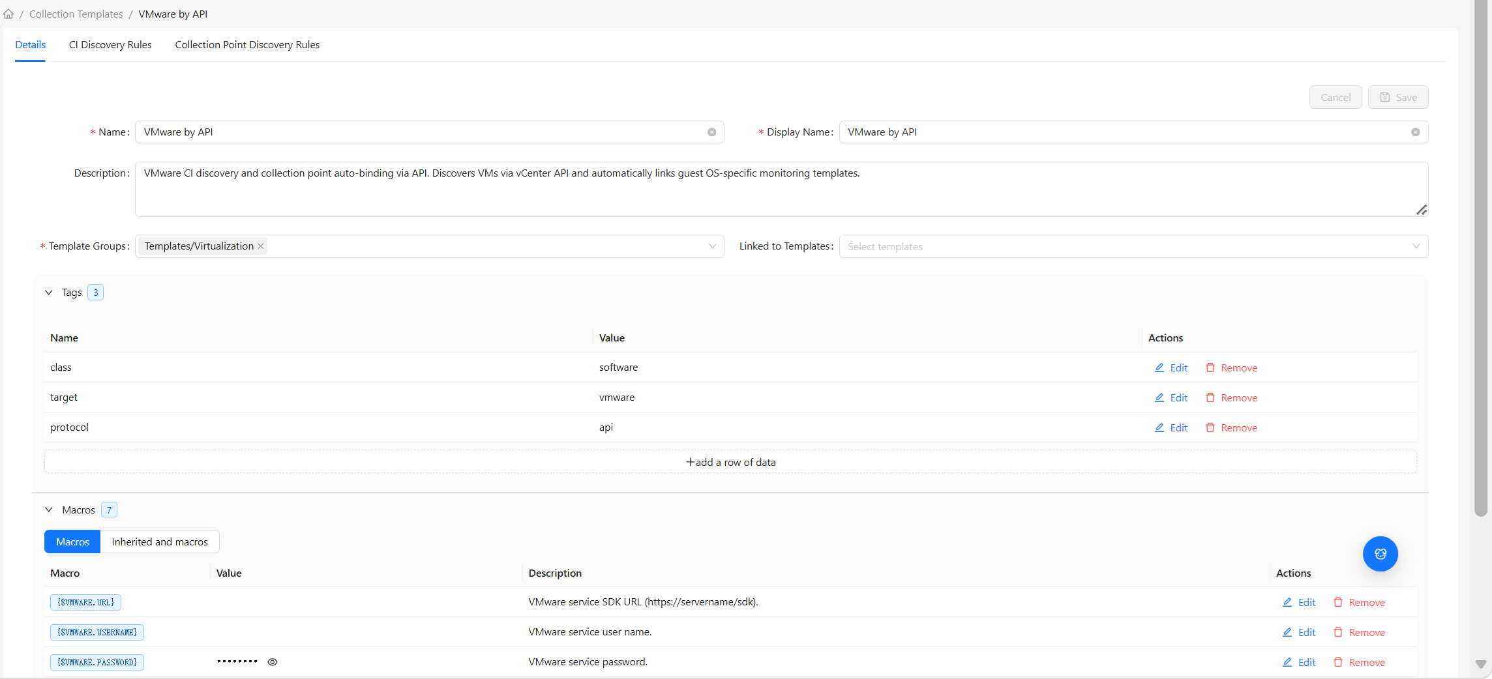
Task: Open the Linked to Templates dropdown
Action: pos(1133,246)
